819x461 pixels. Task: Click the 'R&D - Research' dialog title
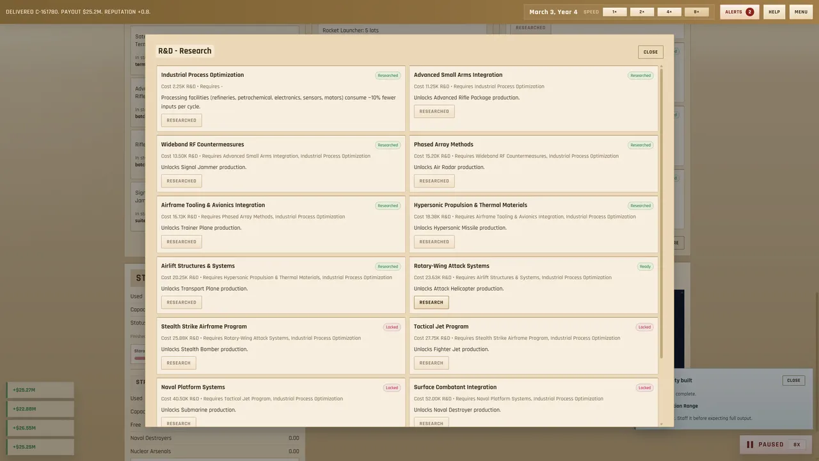tap(185, 51)
